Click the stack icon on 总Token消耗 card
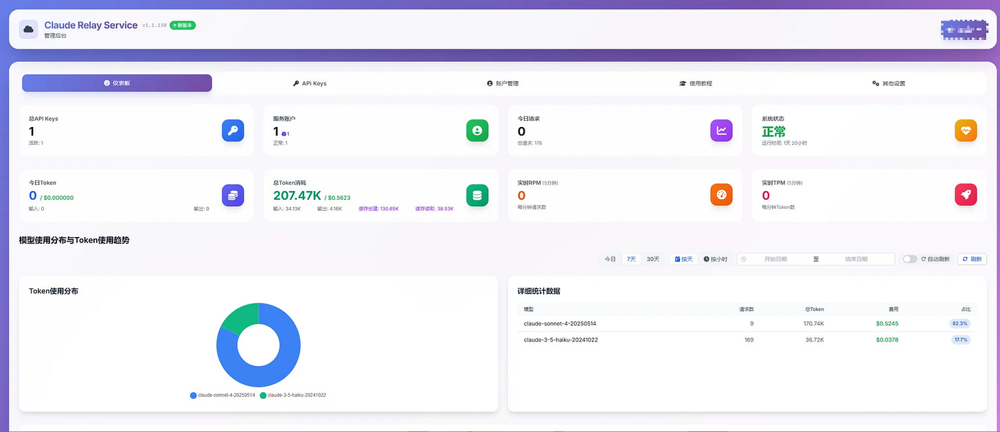1000x432 pixels. (x=477, y=195)
